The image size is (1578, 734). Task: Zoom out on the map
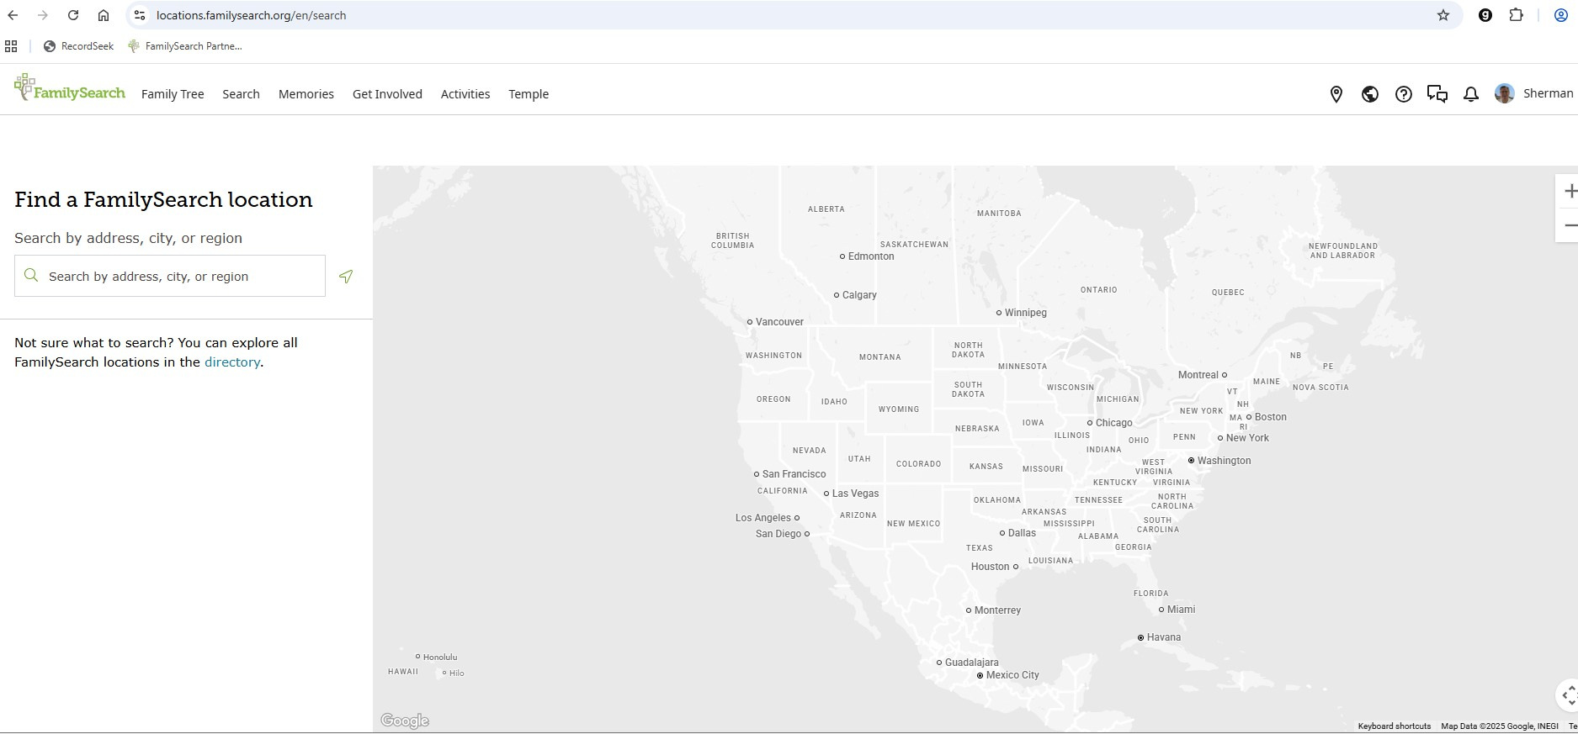[1569, 225]
